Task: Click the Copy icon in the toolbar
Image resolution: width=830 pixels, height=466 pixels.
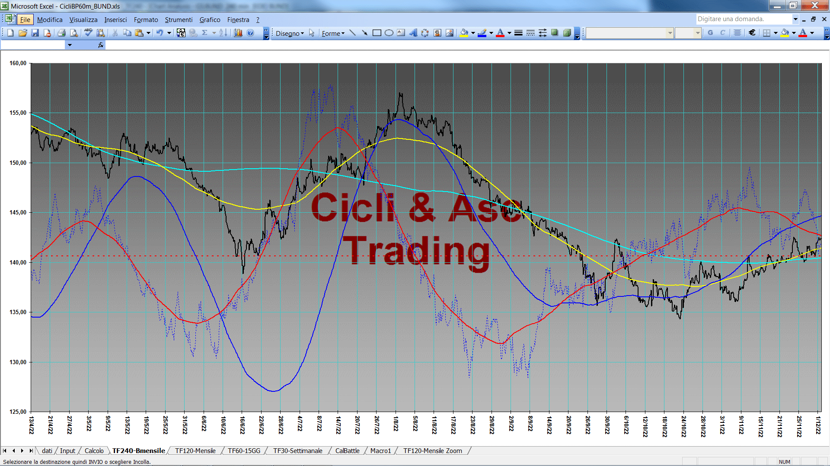Action: (127, 33)
